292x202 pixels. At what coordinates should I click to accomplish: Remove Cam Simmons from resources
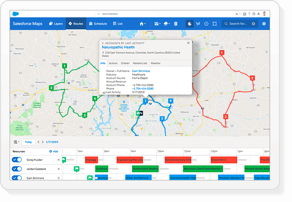click(x=59, y=178)
